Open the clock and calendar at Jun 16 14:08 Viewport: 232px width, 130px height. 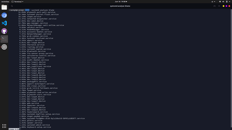(x=121, y=2)
